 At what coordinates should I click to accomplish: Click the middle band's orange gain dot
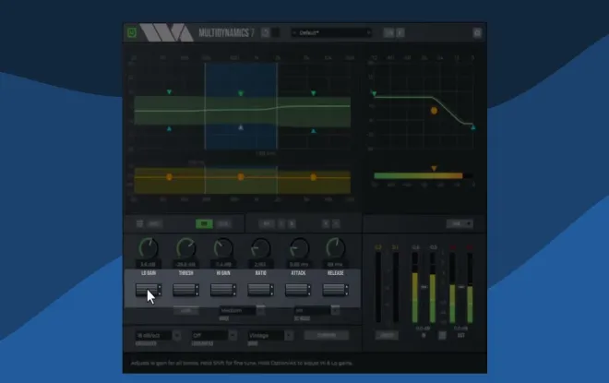241,177
